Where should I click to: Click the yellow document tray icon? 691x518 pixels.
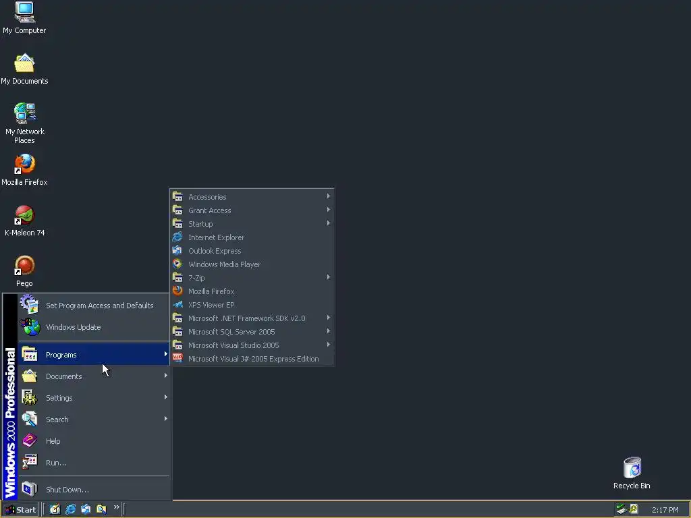coord(634,509)
